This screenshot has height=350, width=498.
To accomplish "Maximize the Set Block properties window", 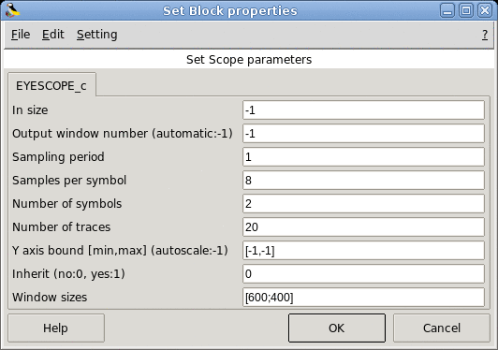I will (466, 11).
